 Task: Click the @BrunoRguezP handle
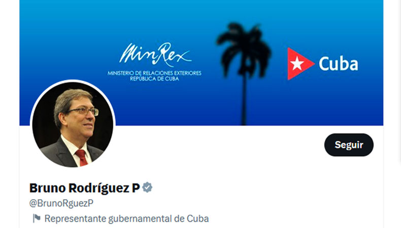pyautogui.click(x=61, y=203)
